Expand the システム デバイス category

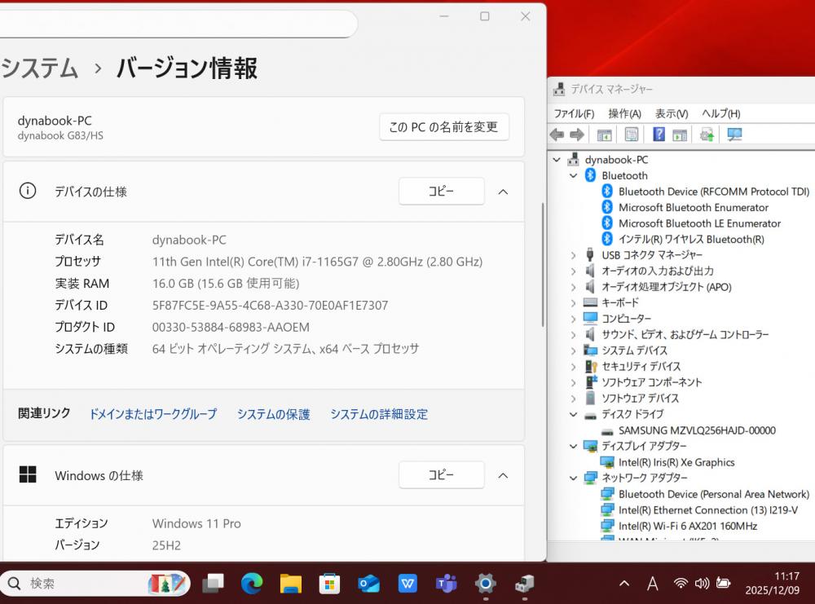[x=574, y=350]
